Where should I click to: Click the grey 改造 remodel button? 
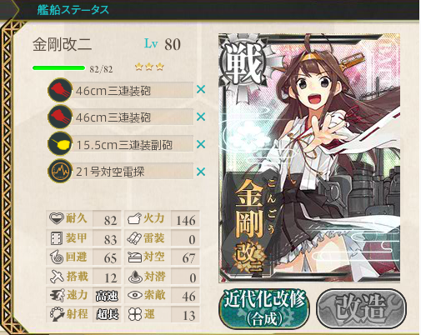pos(362,308)
